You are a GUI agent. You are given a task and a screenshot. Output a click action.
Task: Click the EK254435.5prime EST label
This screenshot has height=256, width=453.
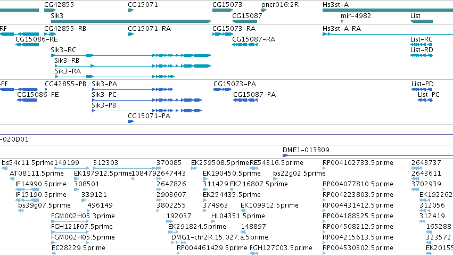(232, 195)
